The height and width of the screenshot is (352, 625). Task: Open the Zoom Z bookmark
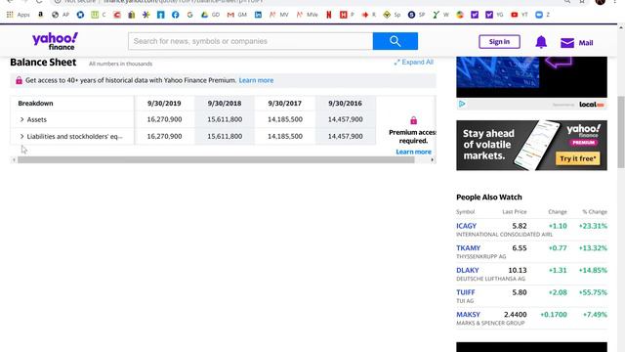click(543, 15)
